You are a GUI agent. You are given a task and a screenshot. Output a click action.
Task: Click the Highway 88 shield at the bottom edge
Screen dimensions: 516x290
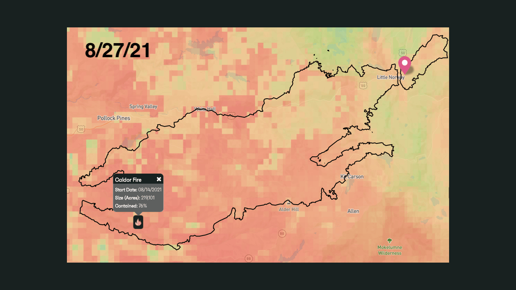(249, 258)
